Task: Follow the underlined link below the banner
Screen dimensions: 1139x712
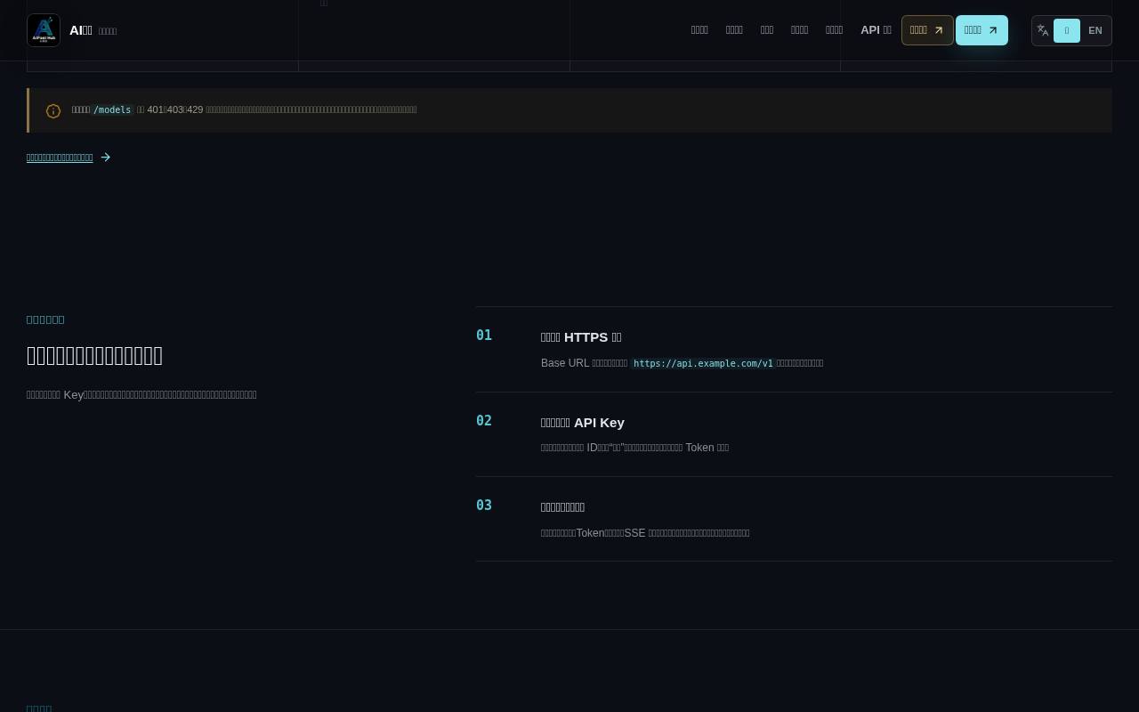Action: click(x=60, y=158)
